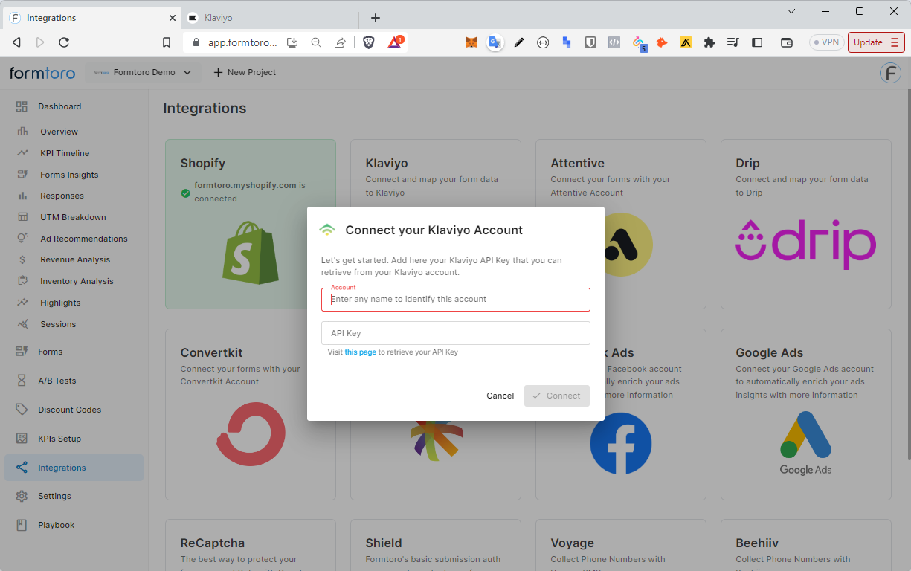The width and height of the screenshot is (911, 571).
Task: Open the browser extensions puzzle icon
Action: (709, 42)
